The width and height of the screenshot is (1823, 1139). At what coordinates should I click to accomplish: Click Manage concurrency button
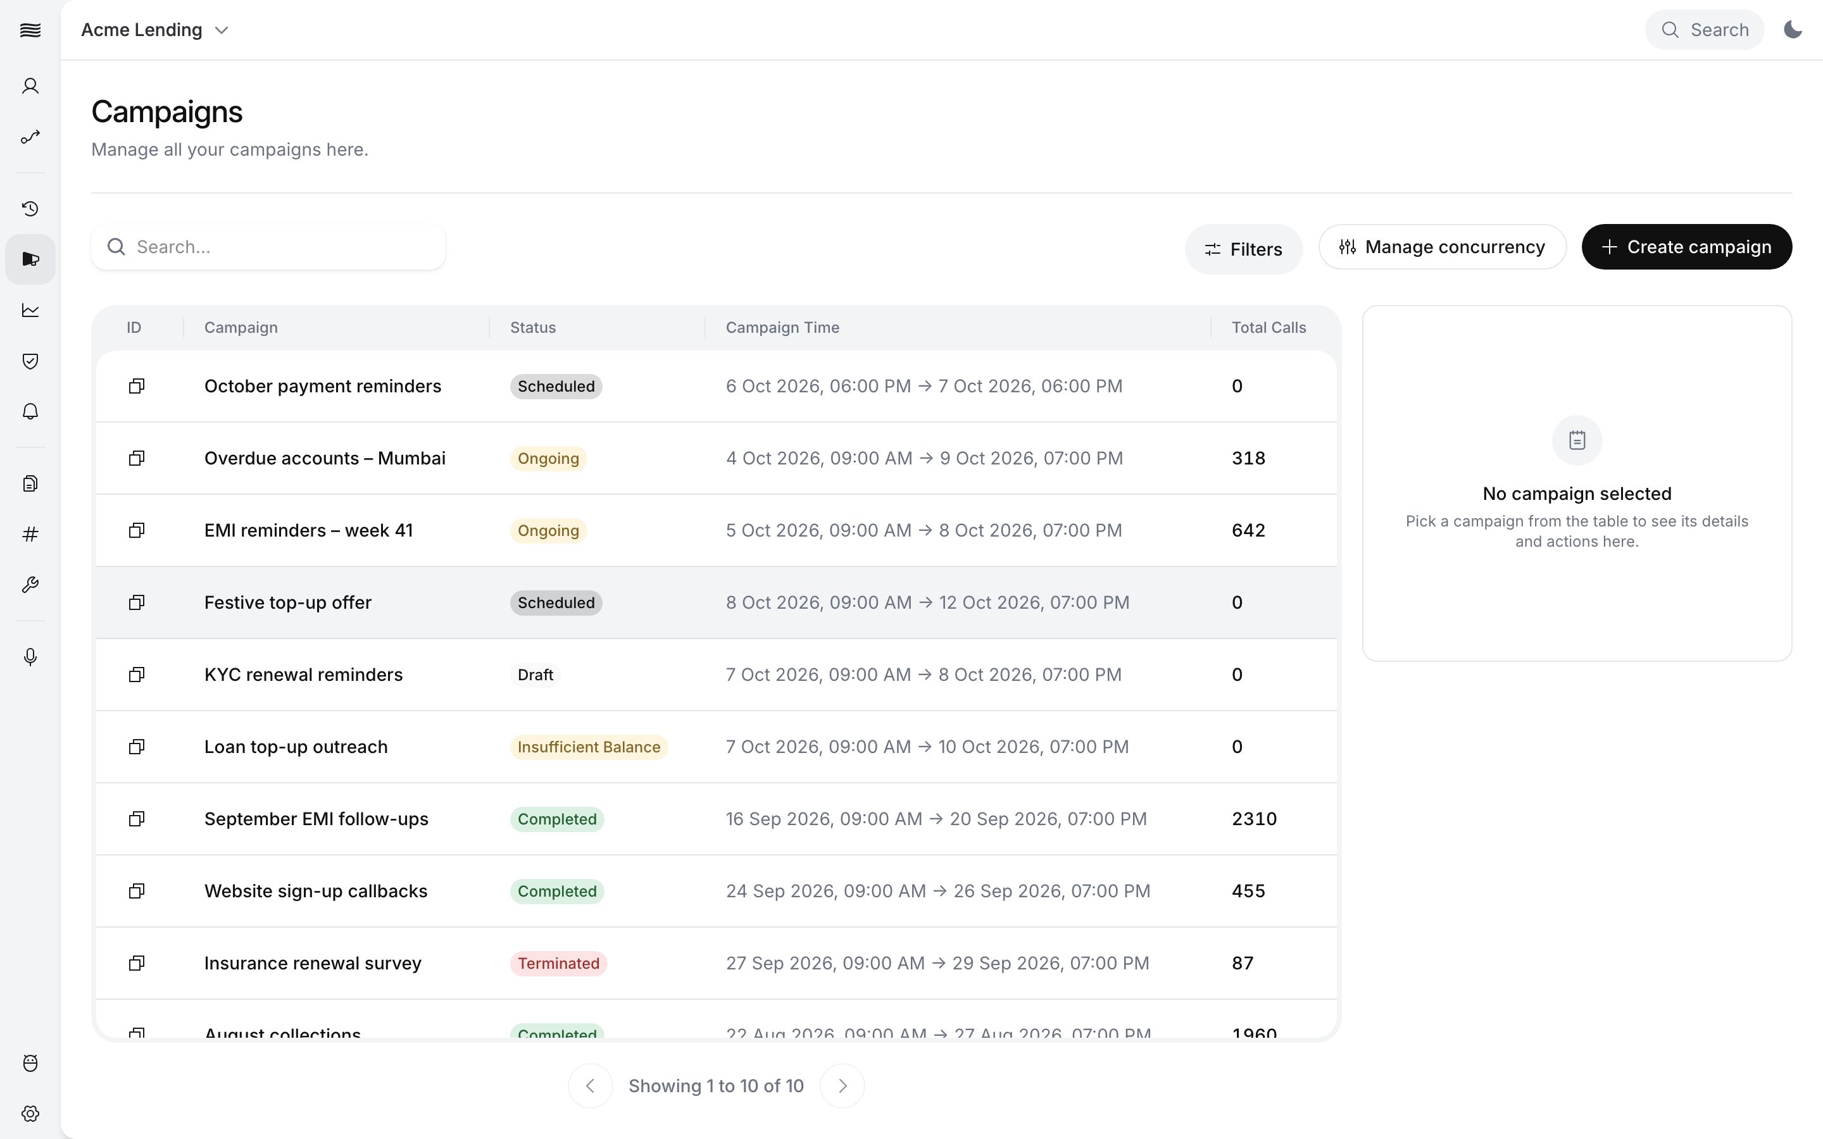click(x=1442, y=247)
